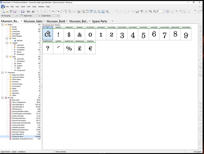Collapse the Glyphs tree node
The height and width of the screenshot is (154, 204).
coord(2,25)
